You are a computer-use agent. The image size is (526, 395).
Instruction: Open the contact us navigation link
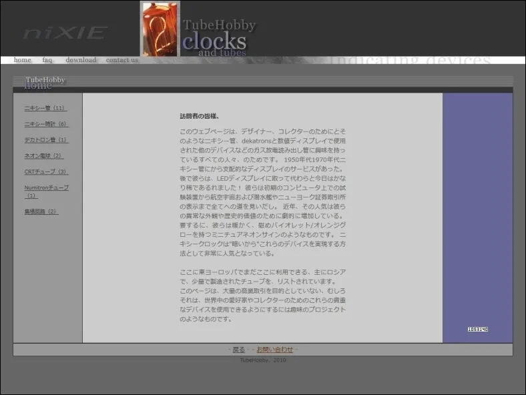[x=122, y=60]
